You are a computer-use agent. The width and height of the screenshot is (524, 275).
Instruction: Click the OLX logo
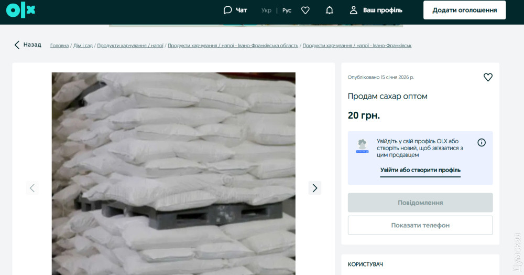point(20,10)
